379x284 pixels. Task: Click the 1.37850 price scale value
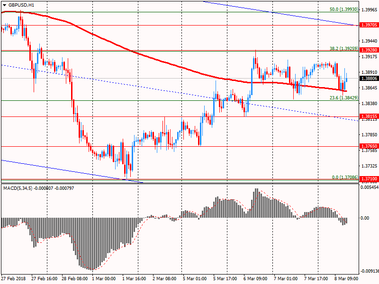(370, 134)
